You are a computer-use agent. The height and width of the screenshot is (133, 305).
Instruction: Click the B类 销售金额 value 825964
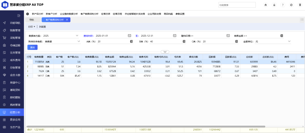click(x=112, y=66)
